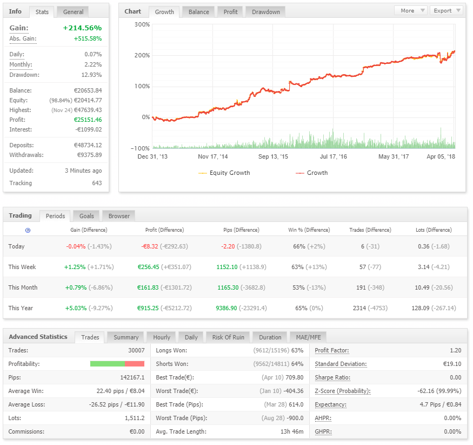Click the €48734.12 deposits value

pos(88,145)
